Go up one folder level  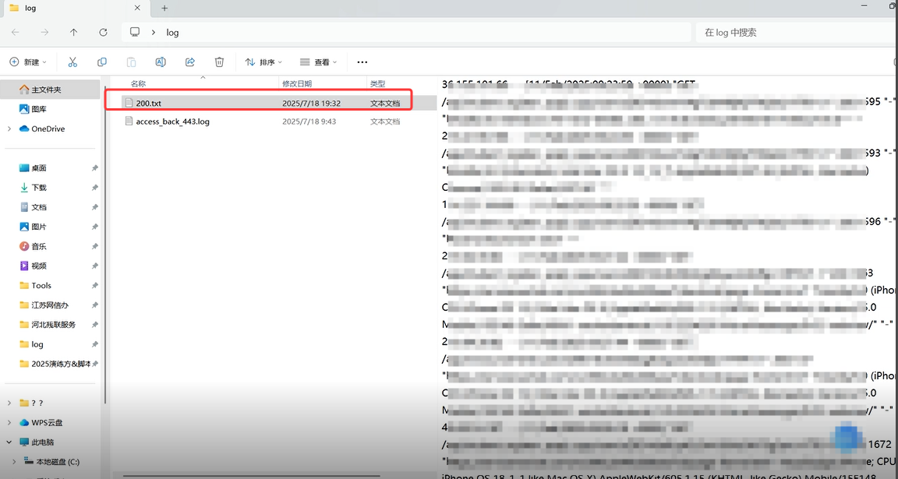[74, 33]
